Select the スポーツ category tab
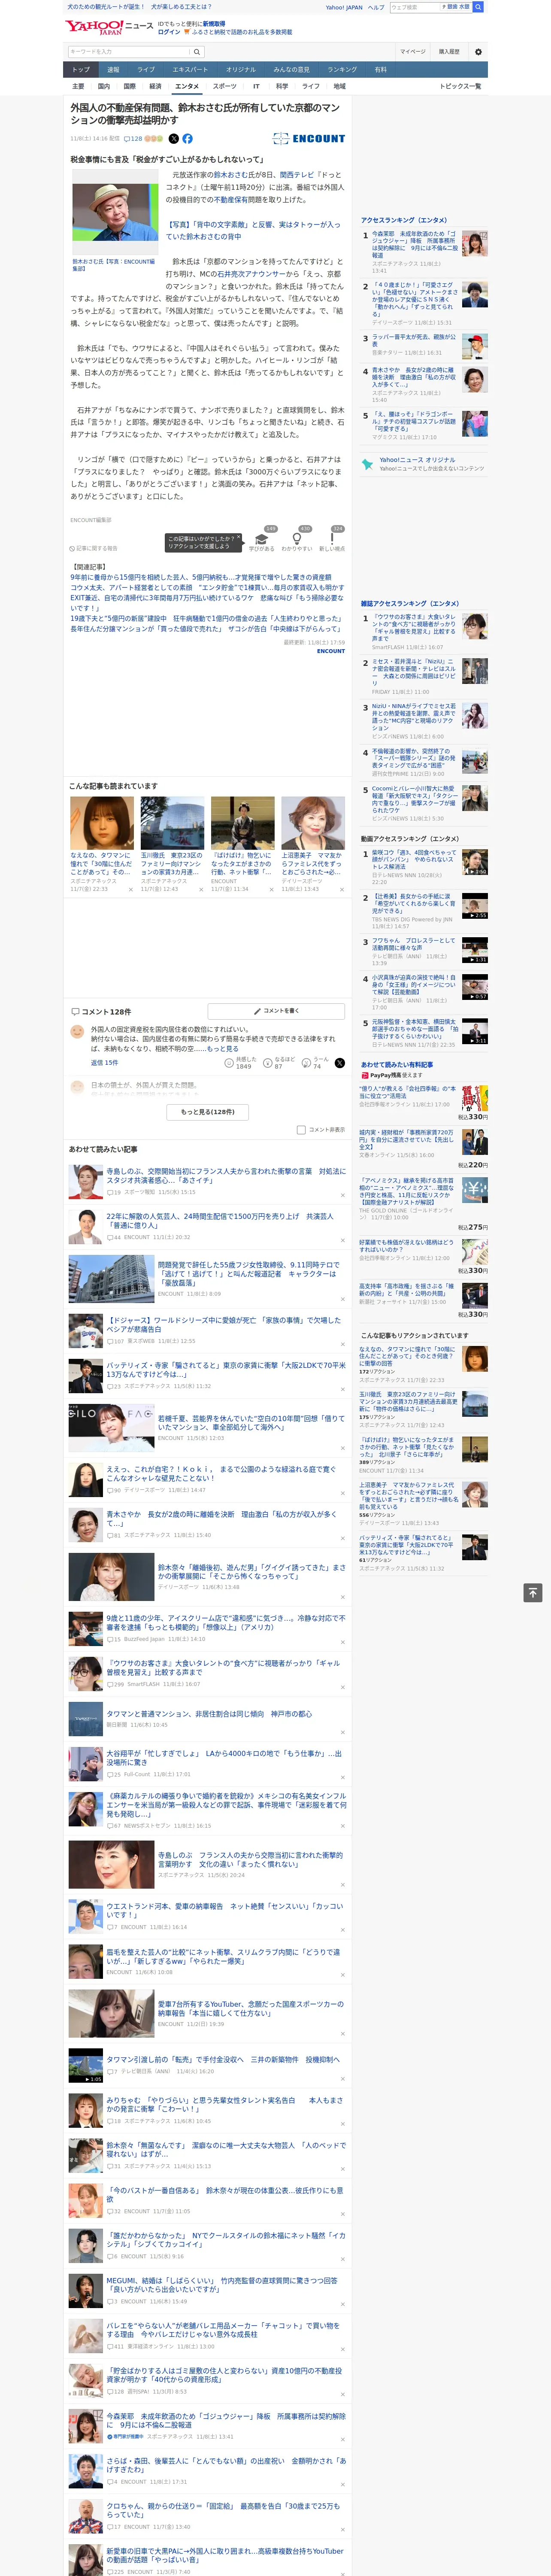This screenshot has width=551, height=2576. pyautogui.click(x=225, y=87)
